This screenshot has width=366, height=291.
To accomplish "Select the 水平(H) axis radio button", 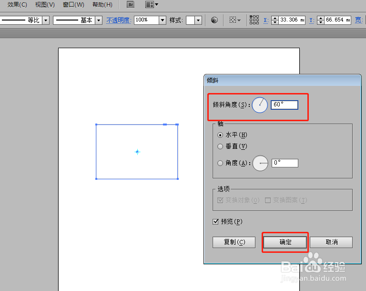I will coord(220,135).
